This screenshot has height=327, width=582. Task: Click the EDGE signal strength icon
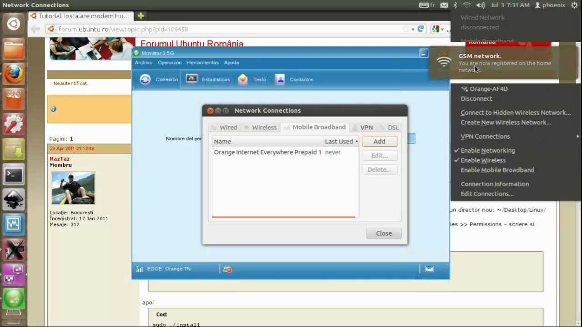click(140, 269)
